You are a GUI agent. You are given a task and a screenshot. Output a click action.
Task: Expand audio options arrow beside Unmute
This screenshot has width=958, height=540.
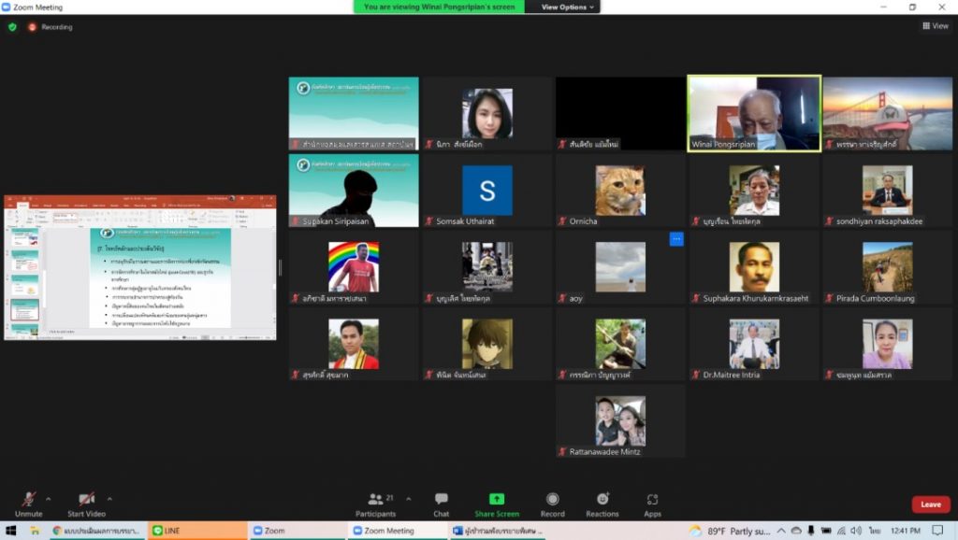[x=49, y=498]
